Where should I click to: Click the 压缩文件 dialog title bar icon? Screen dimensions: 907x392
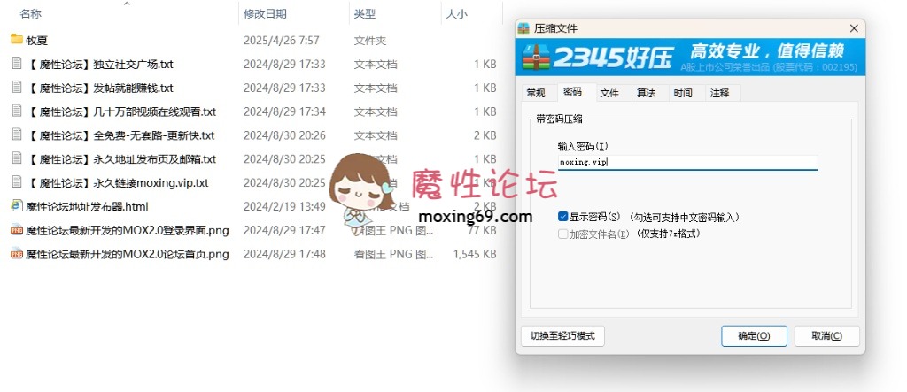tap(523, 28)
